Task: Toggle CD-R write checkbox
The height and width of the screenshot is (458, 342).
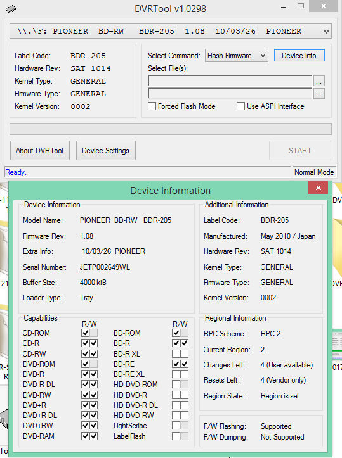Action: pos(94,343)
